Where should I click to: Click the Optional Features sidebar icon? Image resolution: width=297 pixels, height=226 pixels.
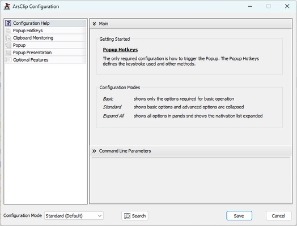point(8,60)
